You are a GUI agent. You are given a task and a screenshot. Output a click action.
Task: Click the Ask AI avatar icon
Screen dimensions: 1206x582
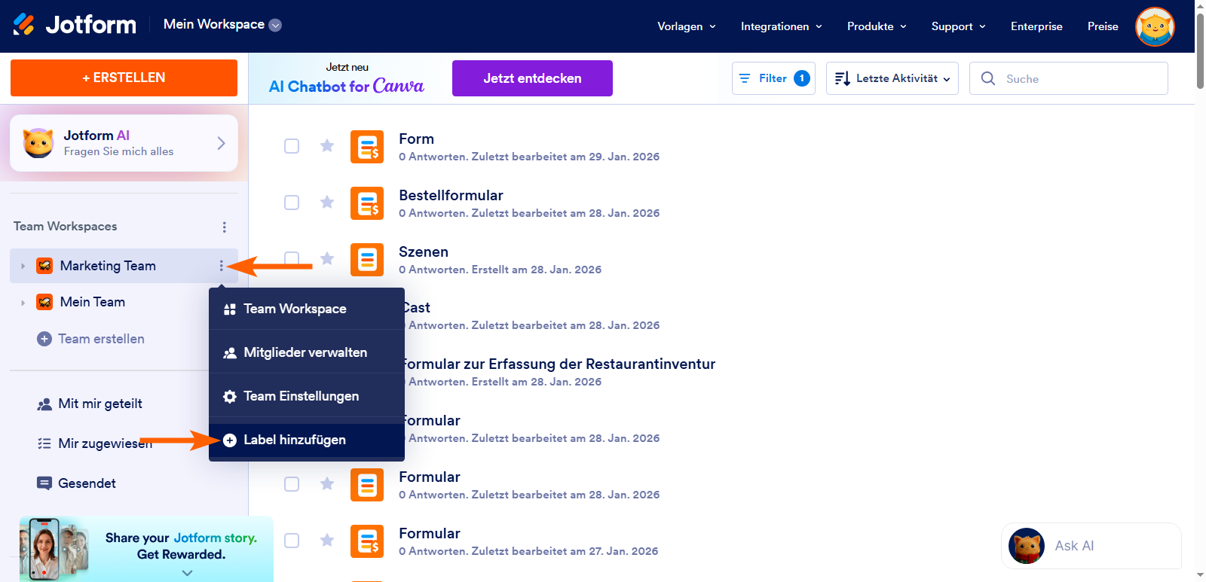[x=1027, y=546]
